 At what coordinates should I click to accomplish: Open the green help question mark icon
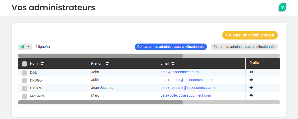pyautogui.click(x=282, y=8)
